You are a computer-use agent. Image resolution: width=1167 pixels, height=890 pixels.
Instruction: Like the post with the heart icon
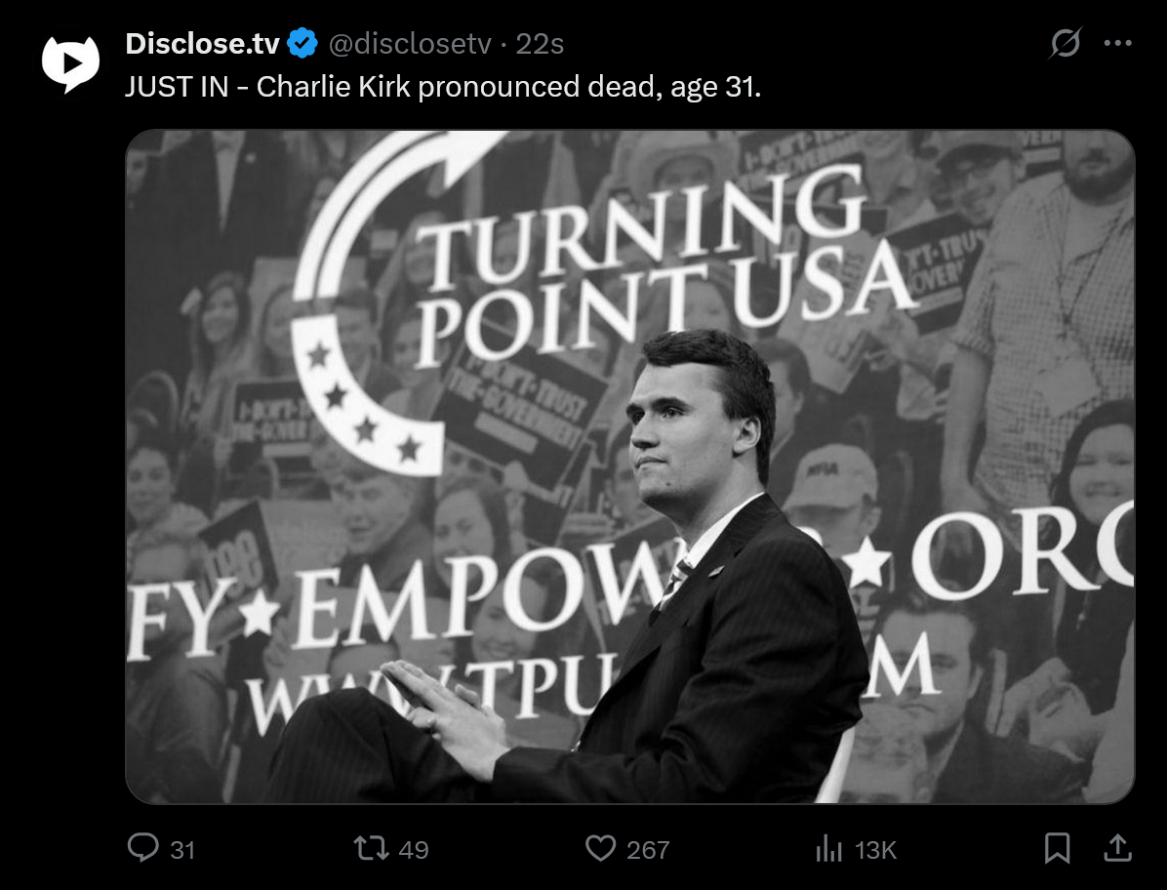(x=600, y=847)
